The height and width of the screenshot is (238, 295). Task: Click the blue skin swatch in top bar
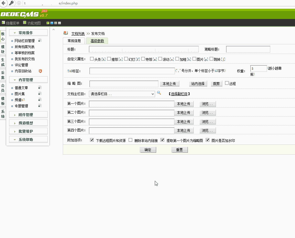(52, 23)
